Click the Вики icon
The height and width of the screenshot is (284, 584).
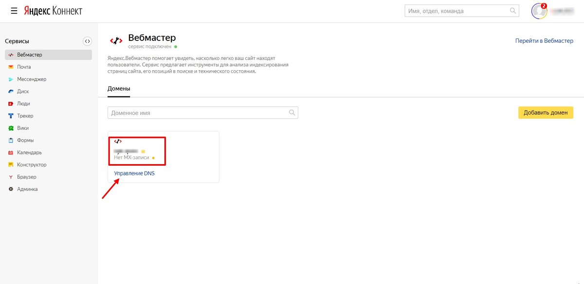pos(11,128)
